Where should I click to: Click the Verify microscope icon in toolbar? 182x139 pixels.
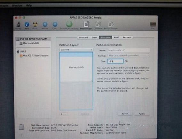click(18, 24)
